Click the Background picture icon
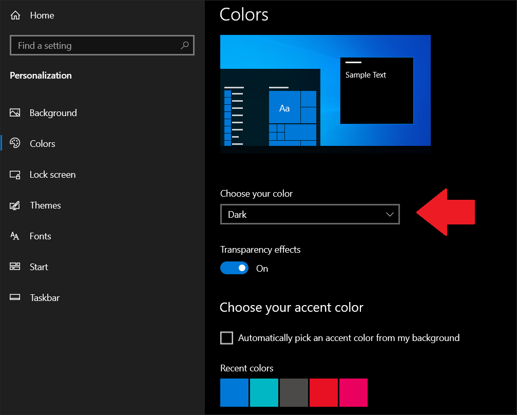 tap(15, 113)
